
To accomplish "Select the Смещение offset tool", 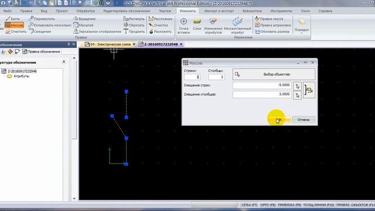I will pyautogui.click(x=40, y=32).
